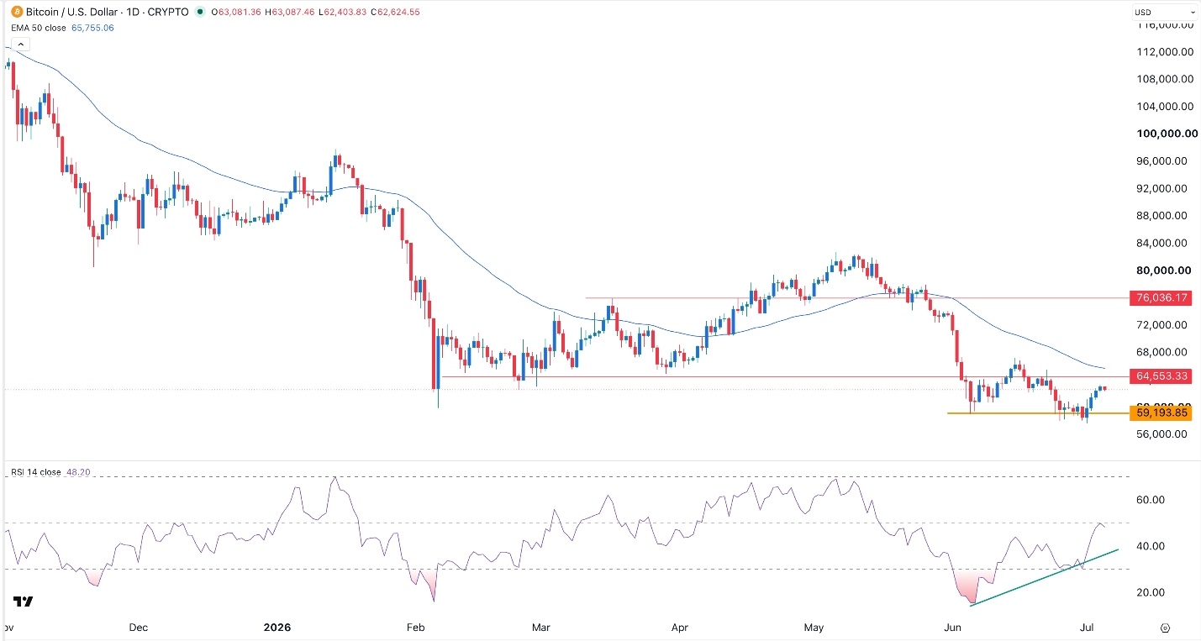This screenshot has height=641, width=1201.
Task: Open the USD currency dropdown
Action: tap(1165, 13)
